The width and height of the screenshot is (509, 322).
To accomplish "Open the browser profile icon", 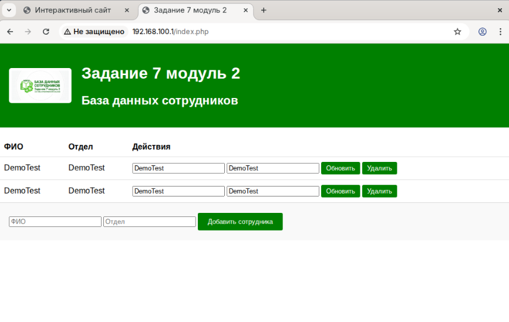I will tap(483, 32).
